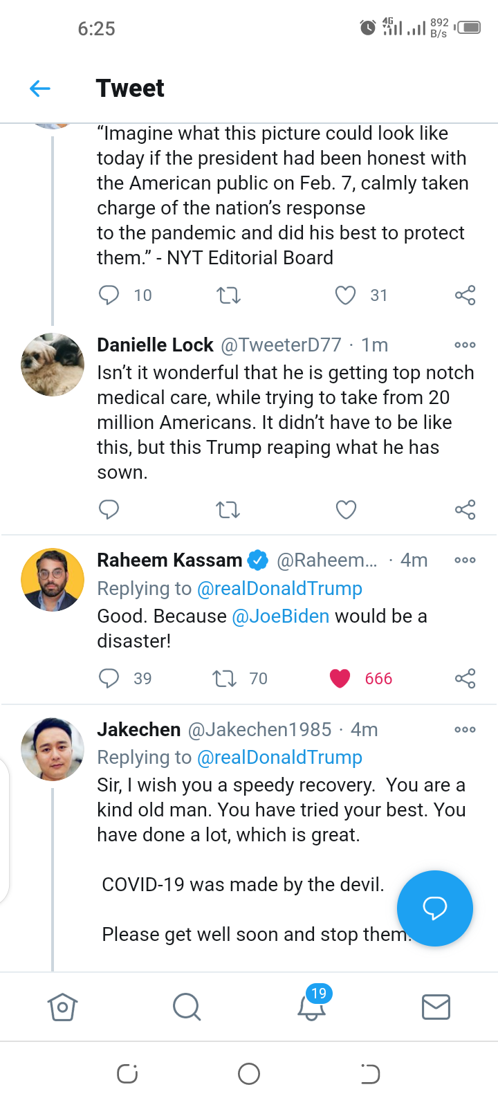Open more options for Jakechen's tweet
This screenshot has width=498, height=1107.
click(x=465, y=729)
